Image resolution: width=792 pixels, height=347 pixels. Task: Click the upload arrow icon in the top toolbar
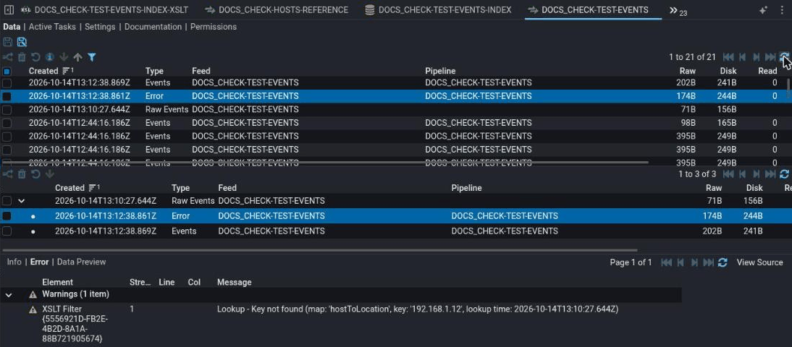77,58
